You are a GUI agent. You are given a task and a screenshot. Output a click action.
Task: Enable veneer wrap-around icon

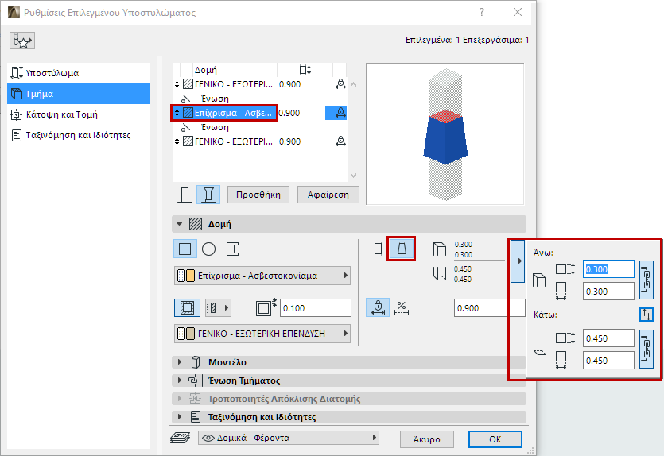point(187,308)
